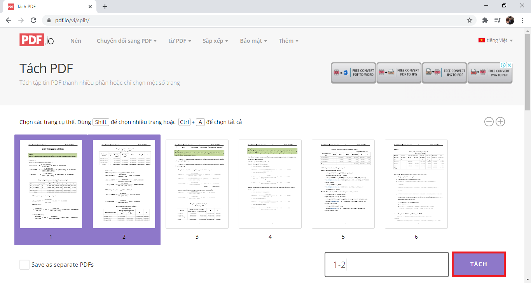
Task: Reload the current page
Action: point(33,20)
